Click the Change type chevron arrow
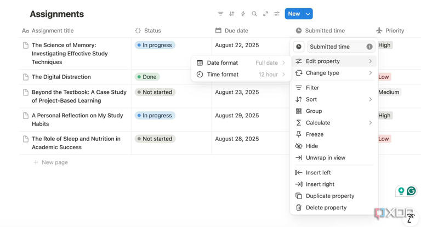421x227 pixels. [370, 73]
